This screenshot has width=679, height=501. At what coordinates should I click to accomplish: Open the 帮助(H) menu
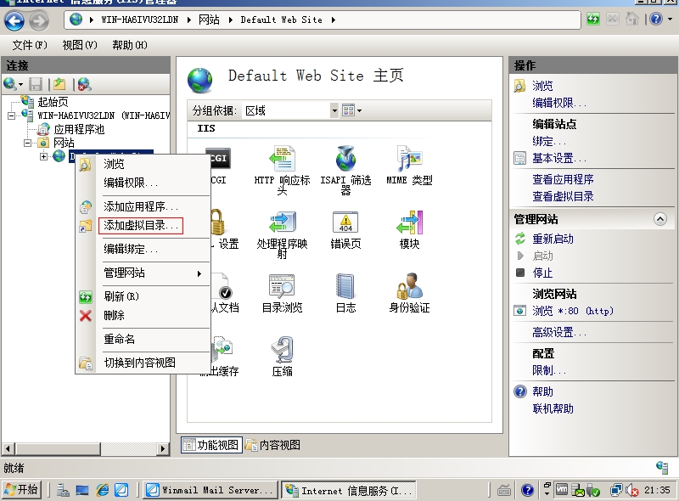click(x=130, y=45)
